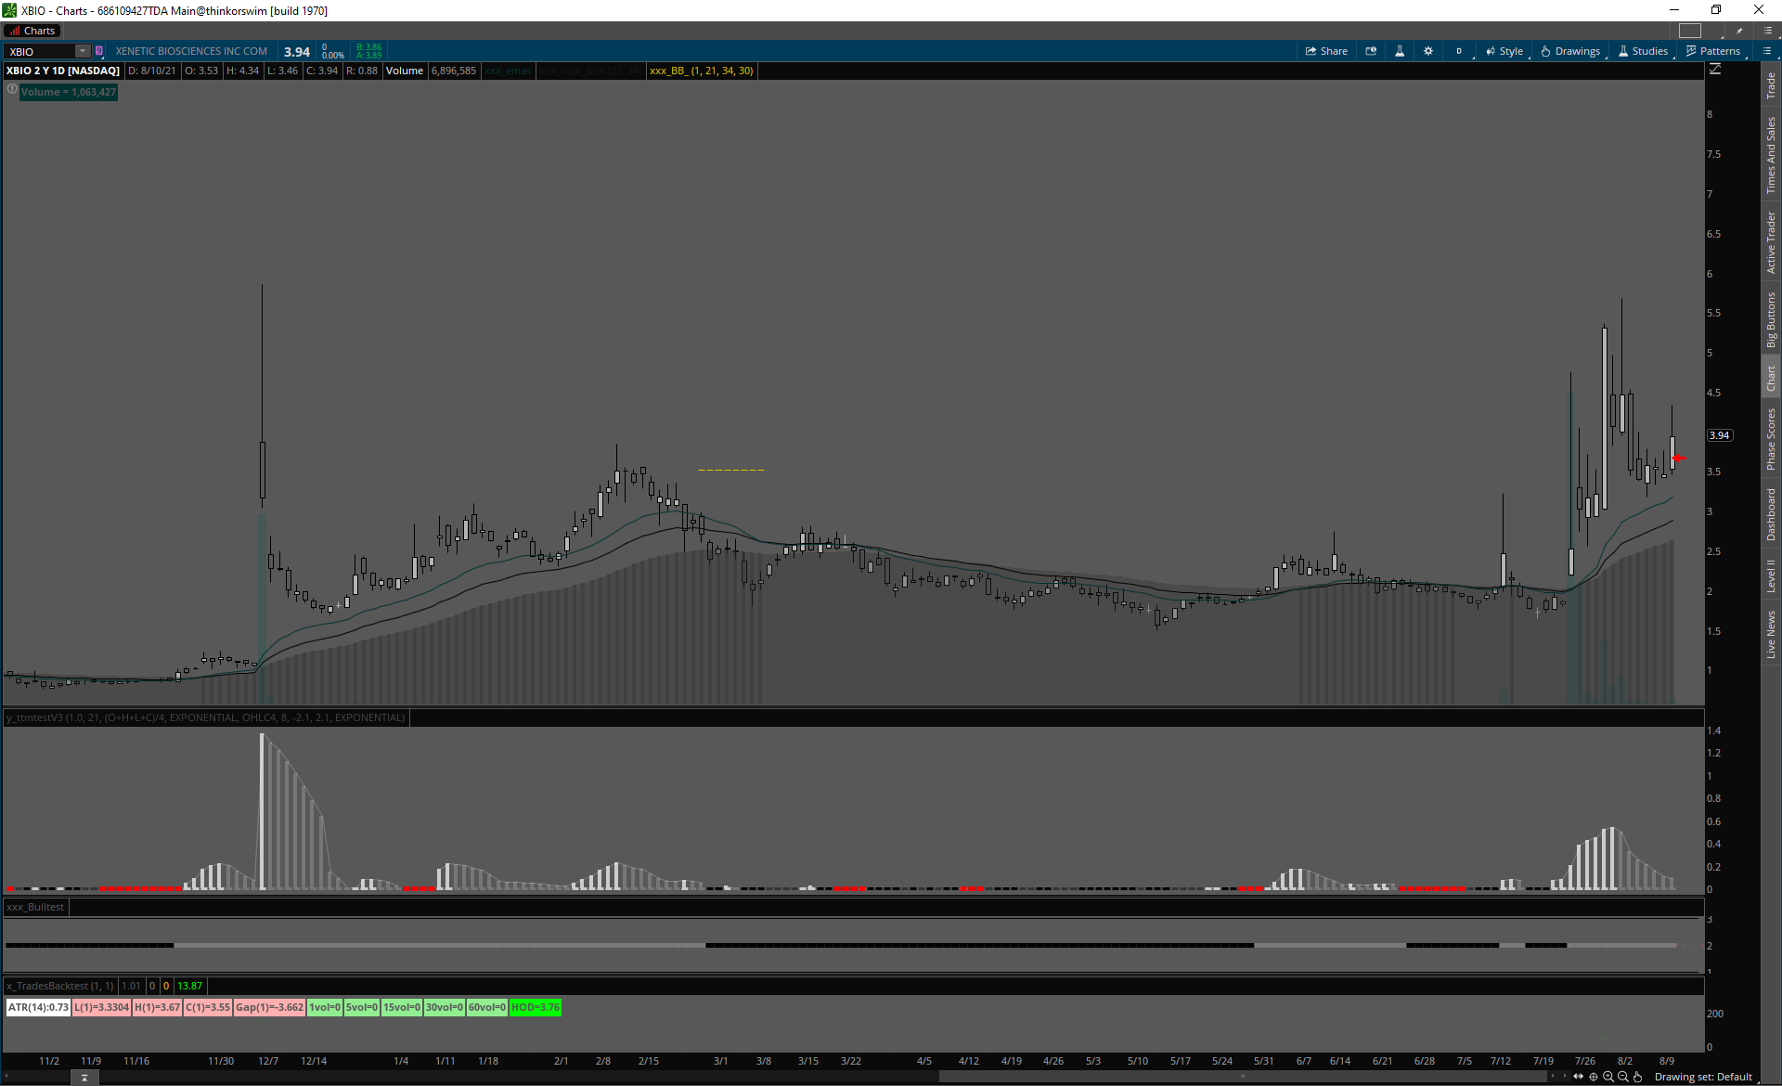
Task: Click the expand time axis arrows icon
Action: pos(1578,1077)
